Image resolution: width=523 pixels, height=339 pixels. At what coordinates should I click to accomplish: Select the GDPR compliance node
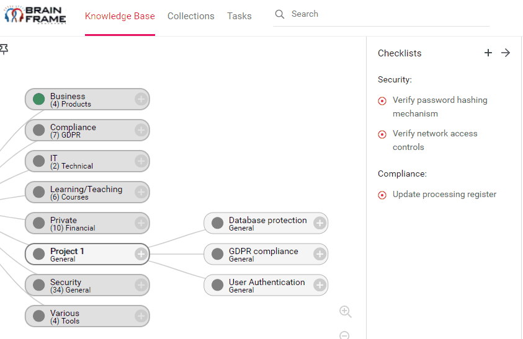(x=266, y=254)
